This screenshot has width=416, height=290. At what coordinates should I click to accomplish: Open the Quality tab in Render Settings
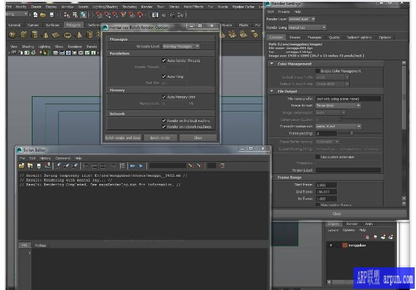(x=334, y=37)
